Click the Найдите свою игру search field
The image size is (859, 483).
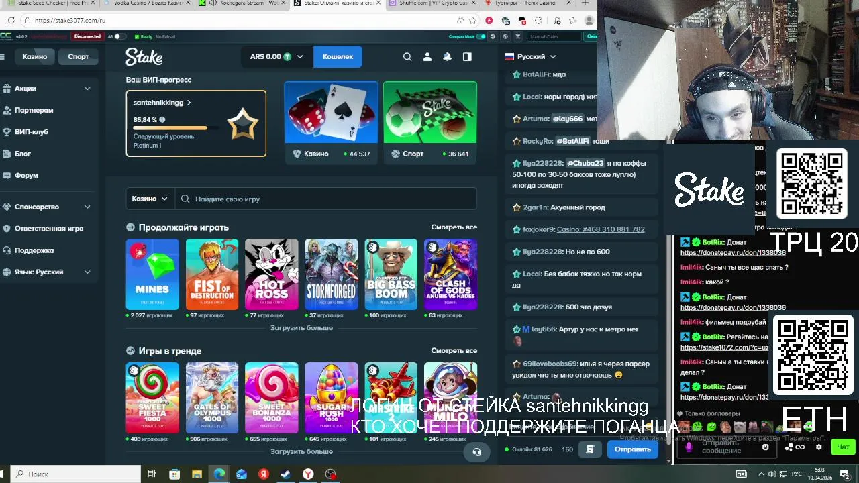[x=326, y=199]
